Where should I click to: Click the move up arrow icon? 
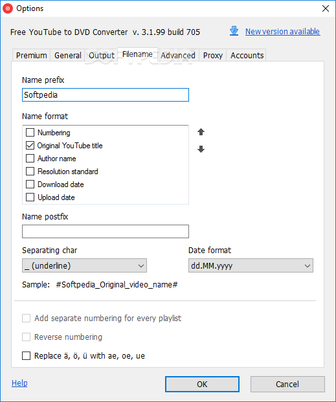click(201, 132)
